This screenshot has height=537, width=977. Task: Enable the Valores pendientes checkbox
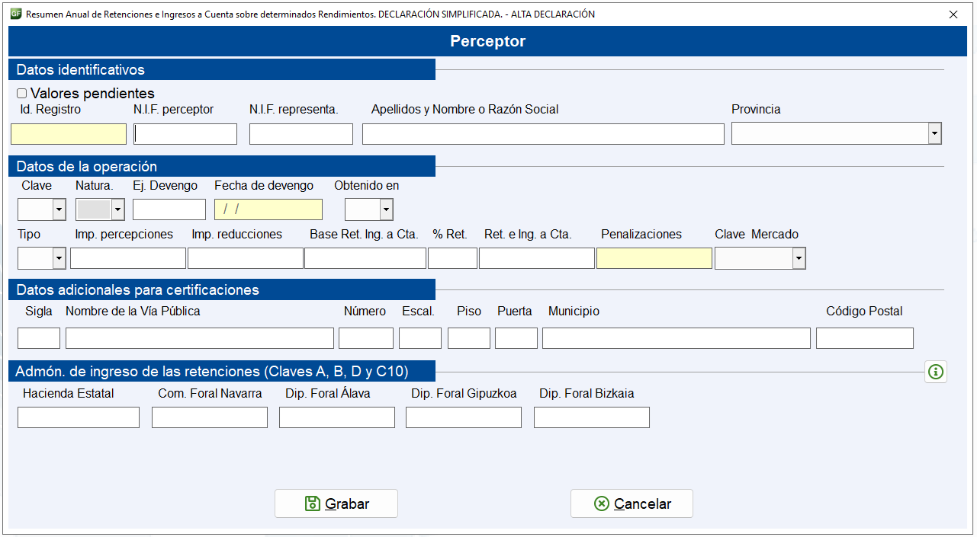pos(21,94)
